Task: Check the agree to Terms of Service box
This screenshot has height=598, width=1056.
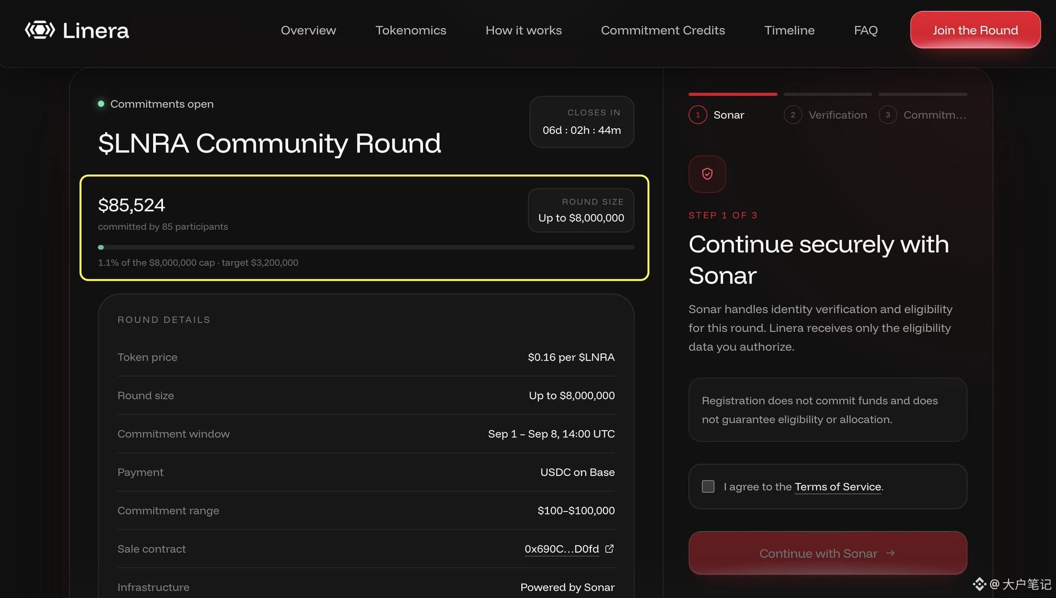Action: click(x=708, y=487)
